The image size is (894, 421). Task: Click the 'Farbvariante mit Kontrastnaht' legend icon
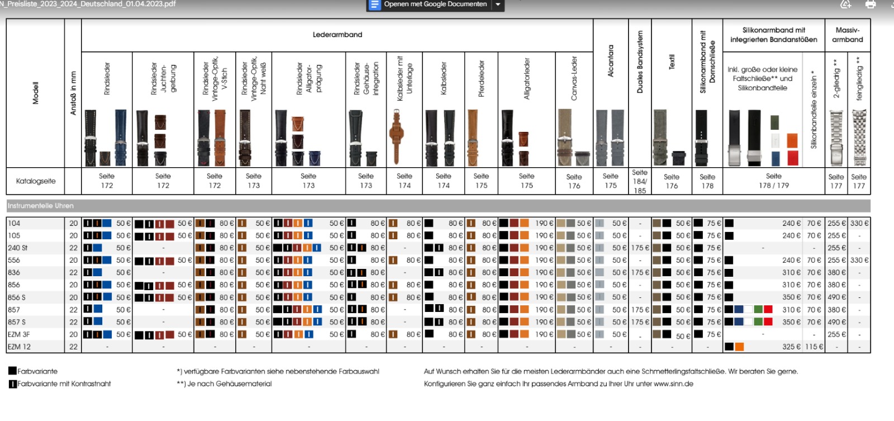12,384
